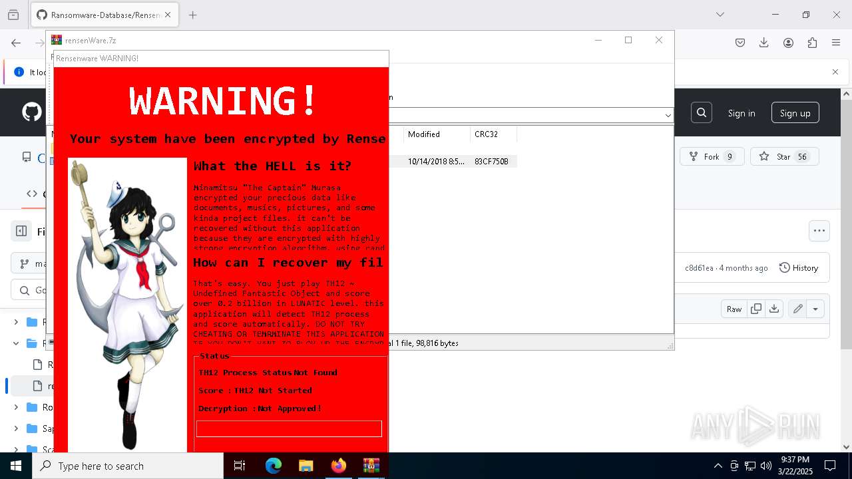Image resolution: width=852 pixels, height=479 pixels.
Task: Open the GitHub search magnifier
Action: (x=702, y=113)
